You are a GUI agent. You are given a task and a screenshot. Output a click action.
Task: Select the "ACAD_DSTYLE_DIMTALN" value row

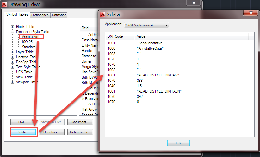click(x=180, y=91)
